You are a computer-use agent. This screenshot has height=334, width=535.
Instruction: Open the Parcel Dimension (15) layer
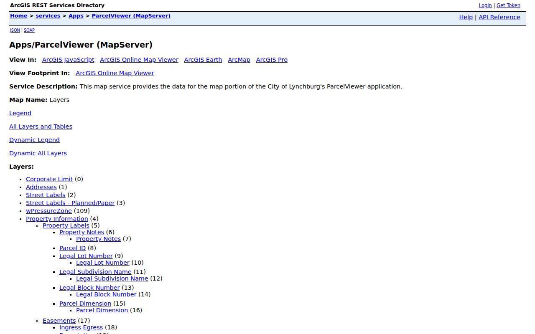pos(85,304)
